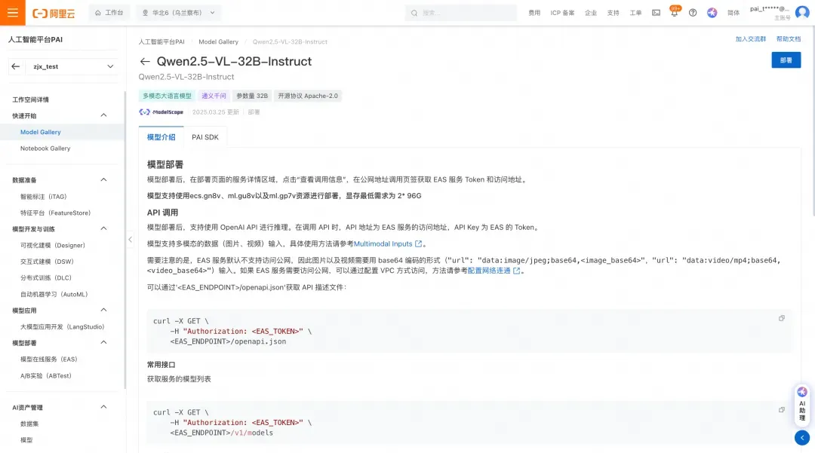Select Model Gallery in the sidebar
The width and height of the screenshot is (815, 453).
pos(63,132)
